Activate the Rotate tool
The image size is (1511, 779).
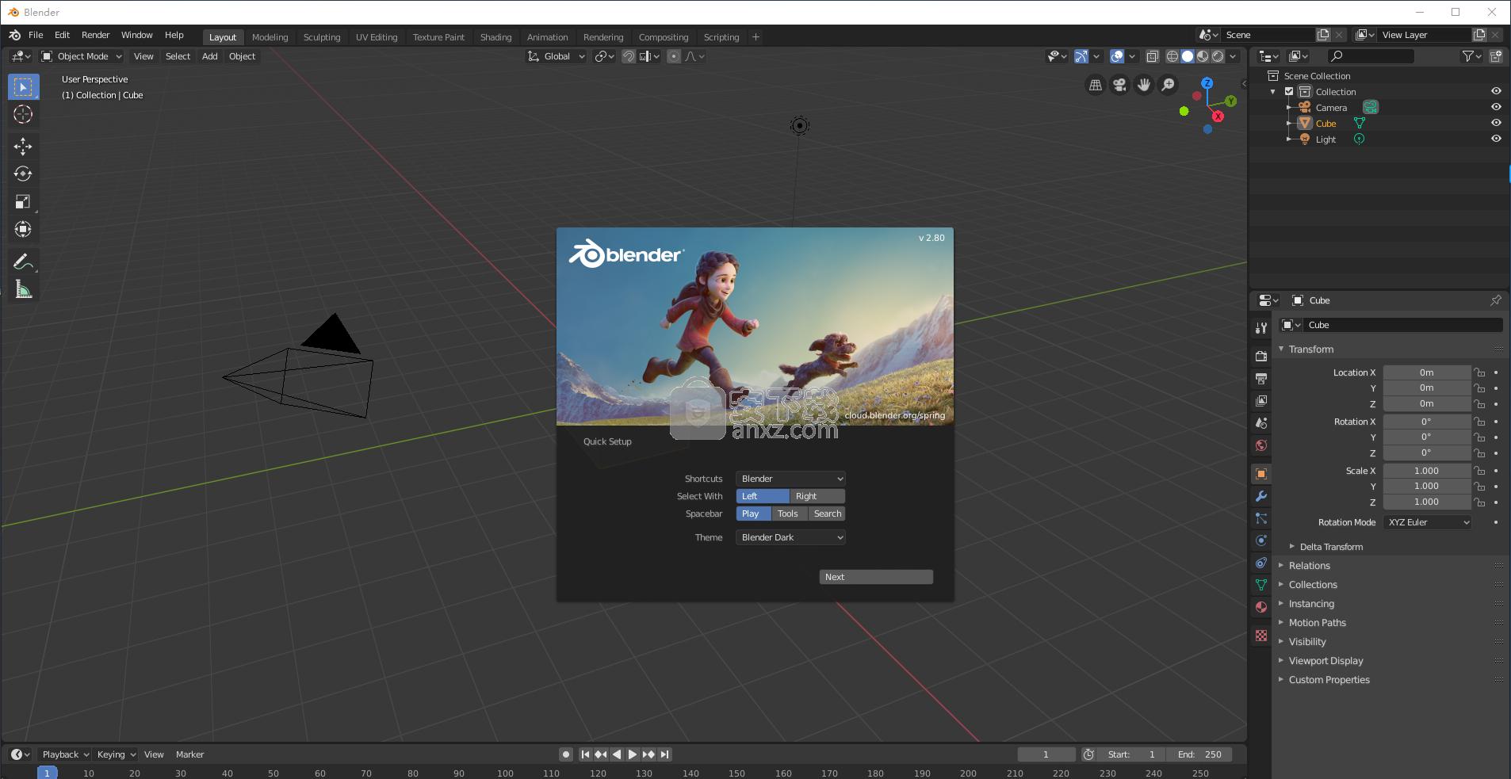pos(23,174)
